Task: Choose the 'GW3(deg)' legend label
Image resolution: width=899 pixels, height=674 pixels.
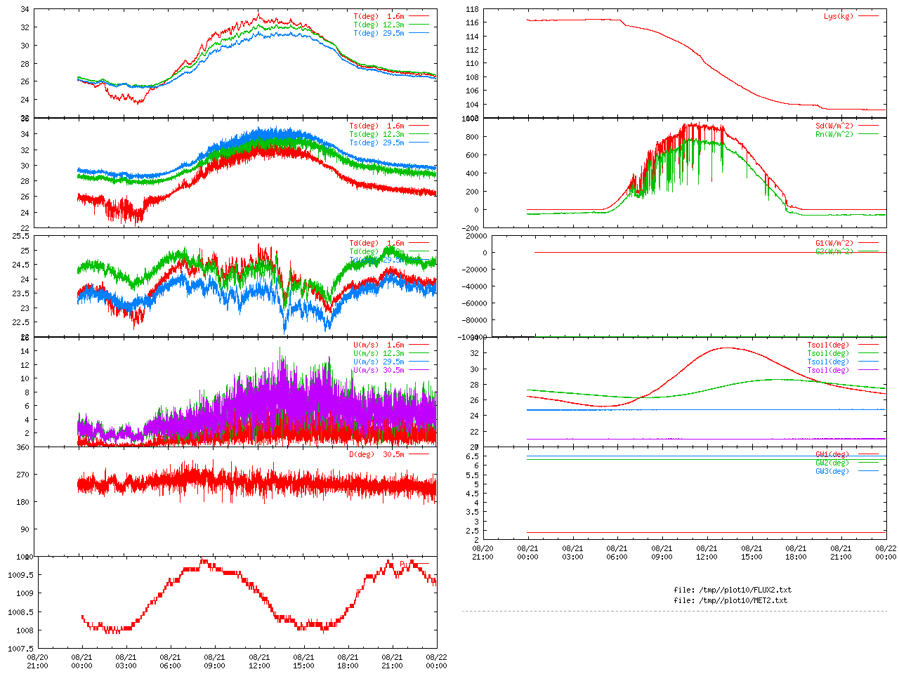Action: point(832,472)
